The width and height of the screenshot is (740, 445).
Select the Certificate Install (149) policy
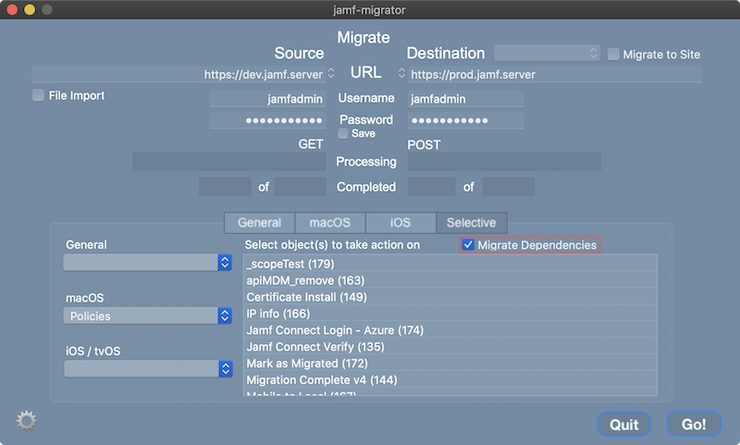point(450,297)
